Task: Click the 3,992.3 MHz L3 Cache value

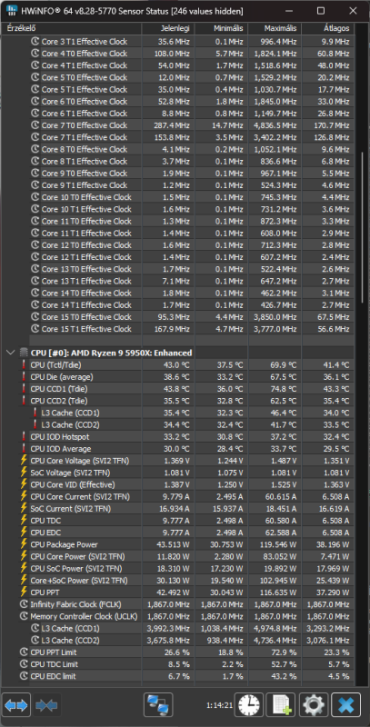Action: pos(168,628)
